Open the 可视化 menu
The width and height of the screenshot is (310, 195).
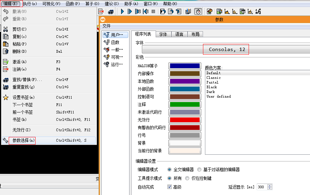(51, 4)
